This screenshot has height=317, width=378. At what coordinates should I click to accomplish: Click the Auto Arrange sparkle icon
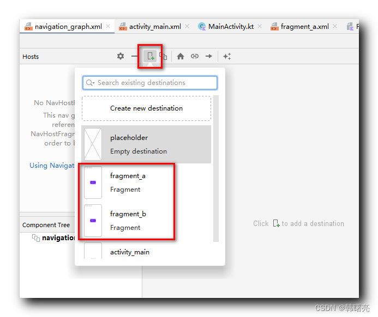[227, 56]
